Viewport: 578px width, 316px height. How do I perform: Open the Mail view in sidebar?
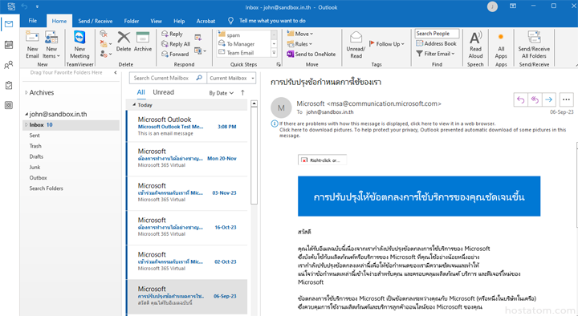click(9, 24)
